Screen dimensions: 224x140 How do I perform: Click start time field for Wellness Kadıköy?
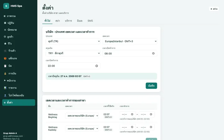pos(128,127)
